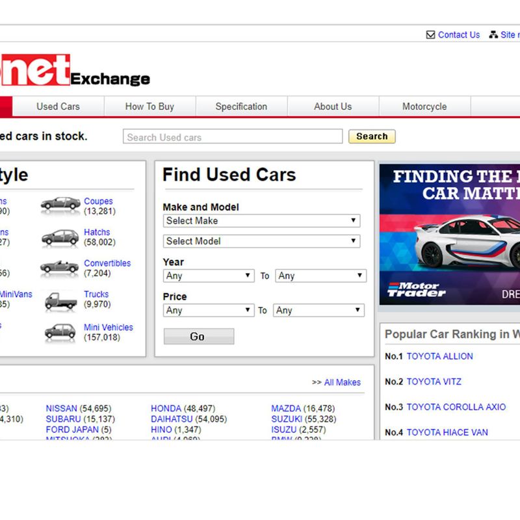Open the How To Buy tab
The image size is (520, 520).
click(150, 107)
